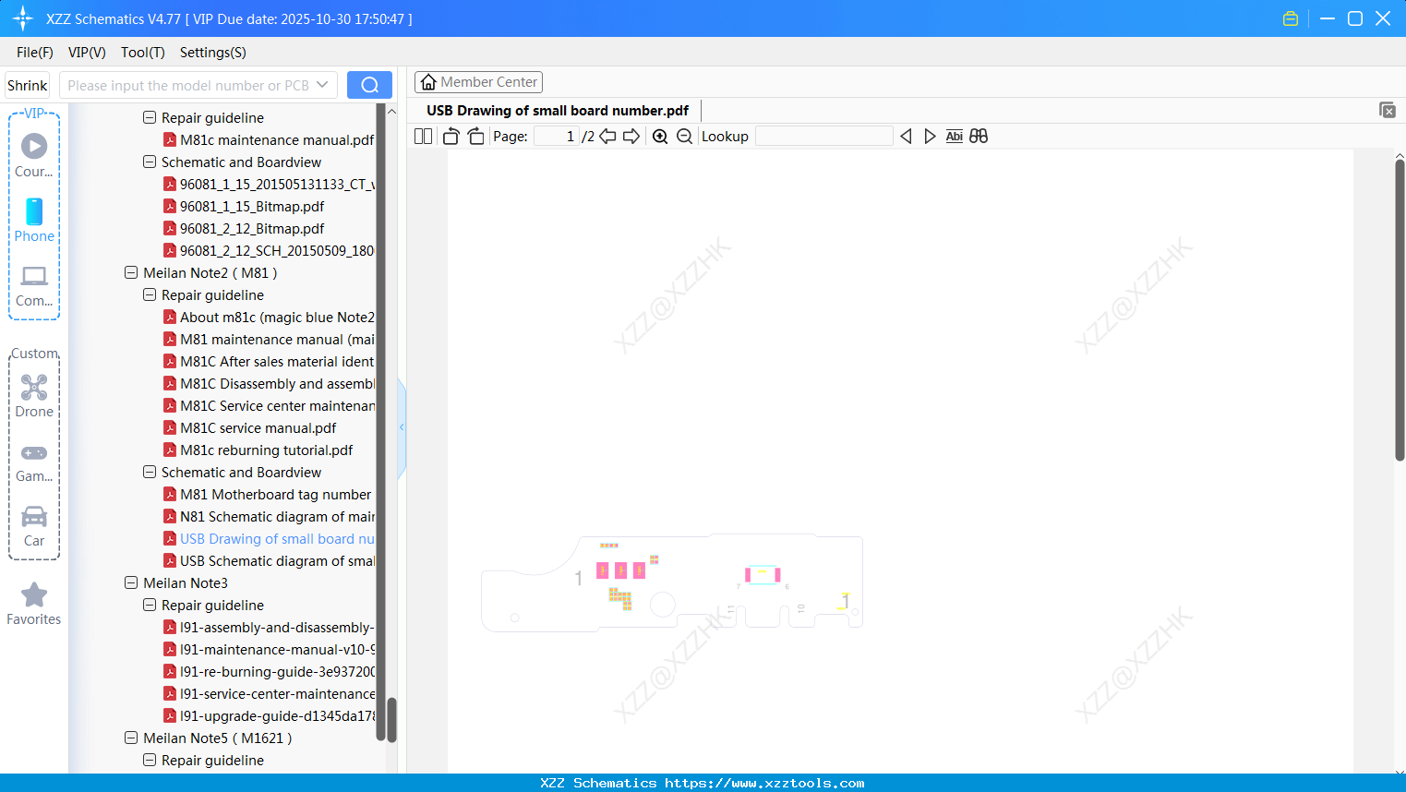1406x792 pixels.
Task: Open the VIP(V) menu
Action: pyautogui.click(x=87, y=53)
